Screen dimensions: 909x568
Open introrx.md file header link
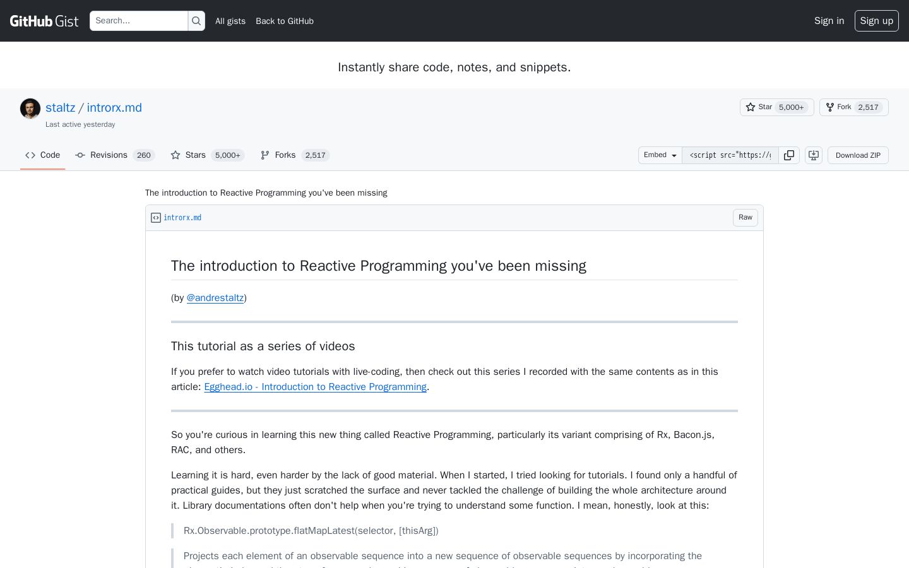point(182,218)
